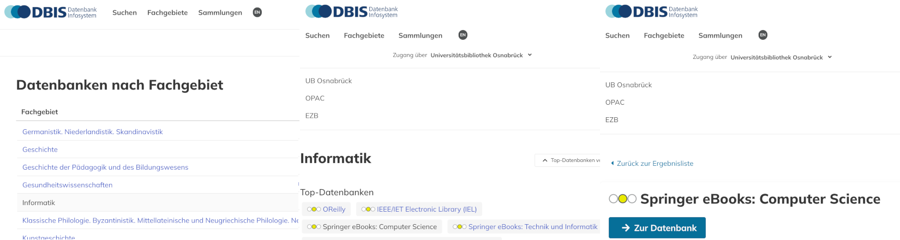The height and width of the screenshot is (240, 900).
Task: Switch language with EN icon in left panel
Action: [257, 13]
